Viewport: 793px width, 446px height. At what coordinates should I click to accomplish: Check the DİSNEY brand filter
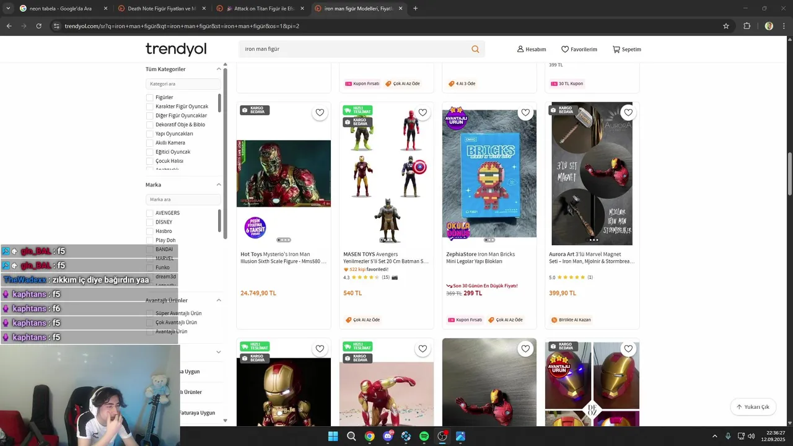pyautogui.click(x=149, y=222)
